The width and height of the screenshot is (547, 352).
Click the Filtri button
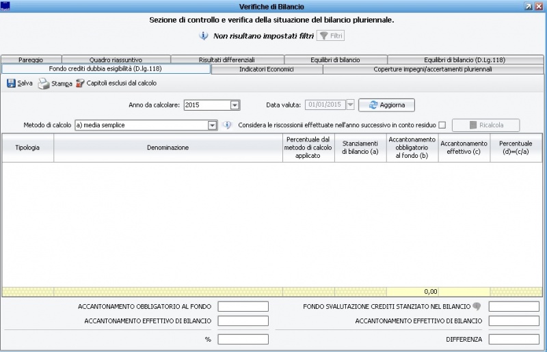point(330,36)
